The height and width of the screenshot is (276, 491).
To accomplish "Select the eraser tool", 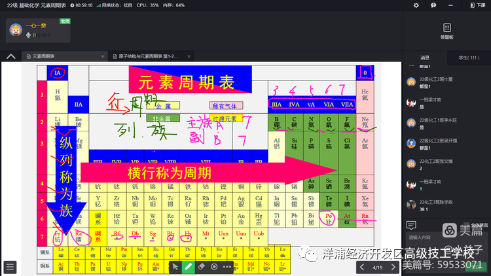I will (x=201, y=267).
